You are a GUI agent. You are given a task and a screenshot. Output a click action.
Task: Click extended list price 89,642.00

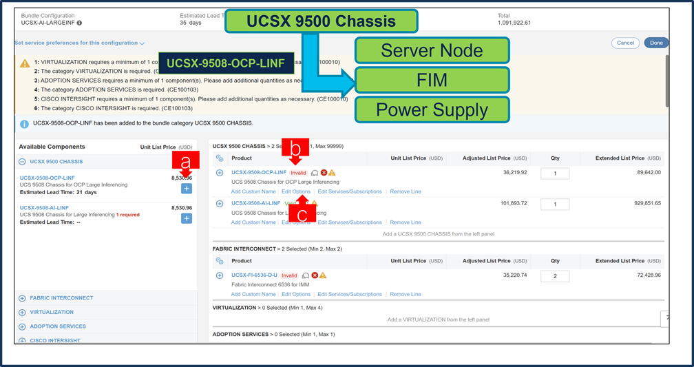[649, 172]
